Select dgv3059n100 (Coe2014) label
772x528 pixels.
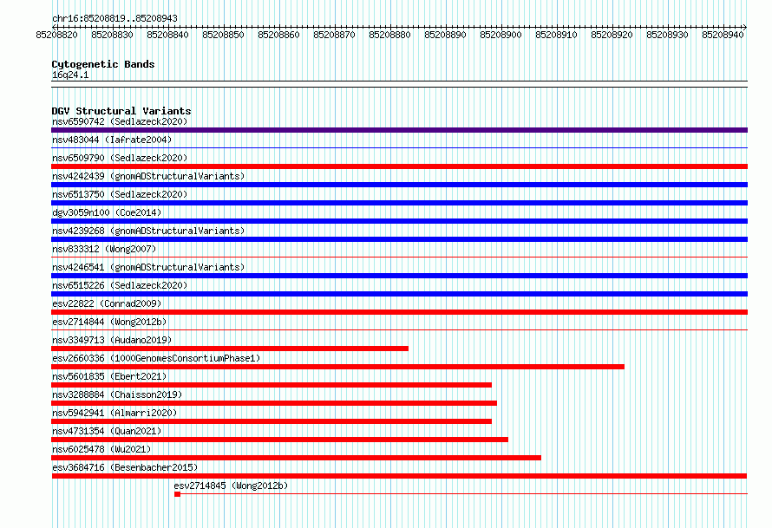point(107,212)
